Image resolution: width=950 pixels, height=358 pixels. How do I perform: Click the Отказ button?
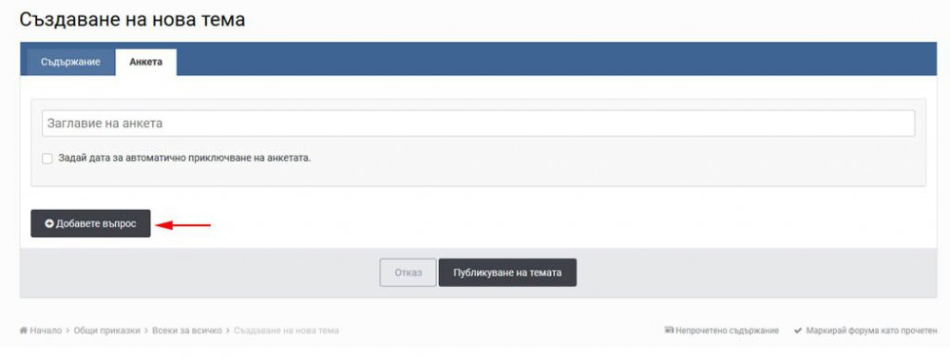coord(408,273)
